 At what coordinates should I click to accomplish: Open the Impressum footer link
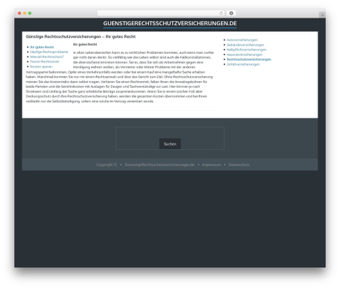[211, 165]
